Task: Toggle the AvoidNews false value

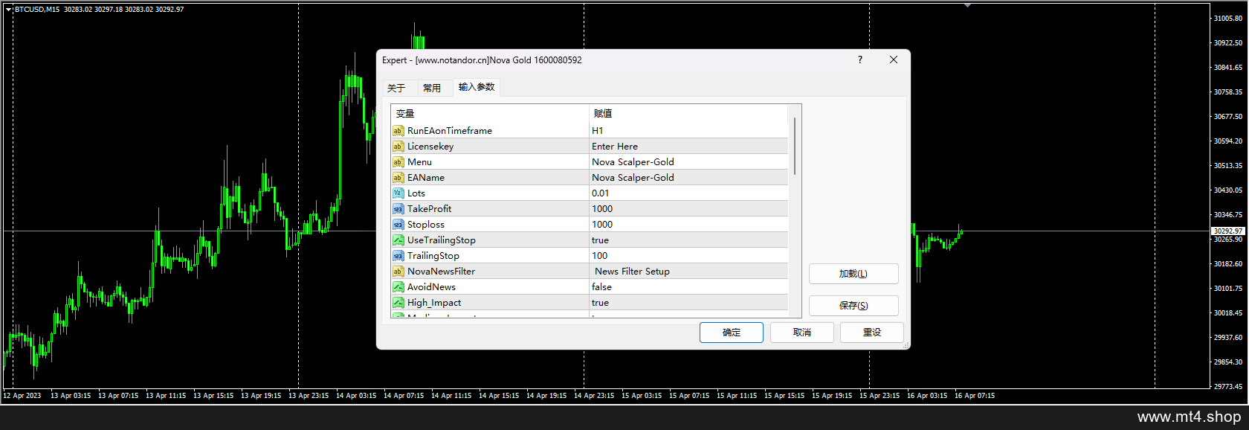Action: click(602, 287)
